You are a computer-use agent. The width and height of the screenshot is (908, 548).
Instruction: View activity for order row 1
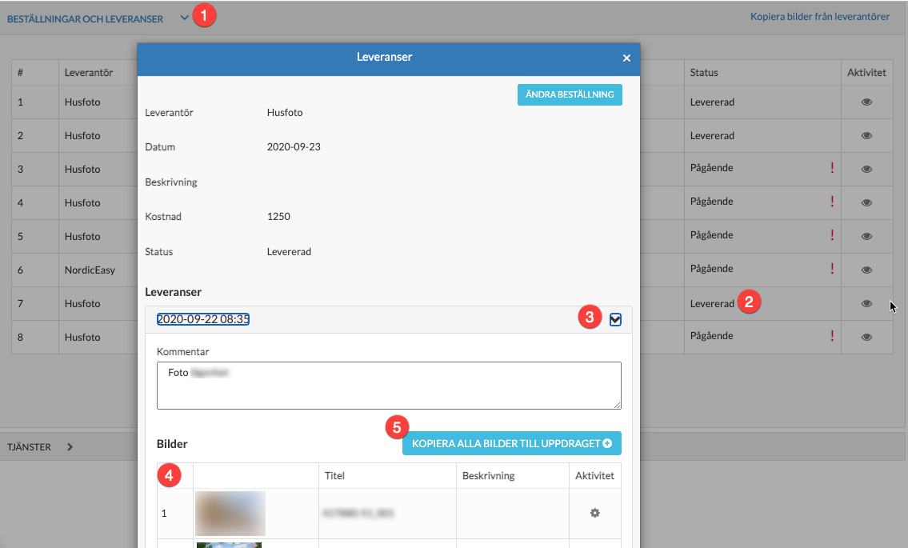pos(866,102)
